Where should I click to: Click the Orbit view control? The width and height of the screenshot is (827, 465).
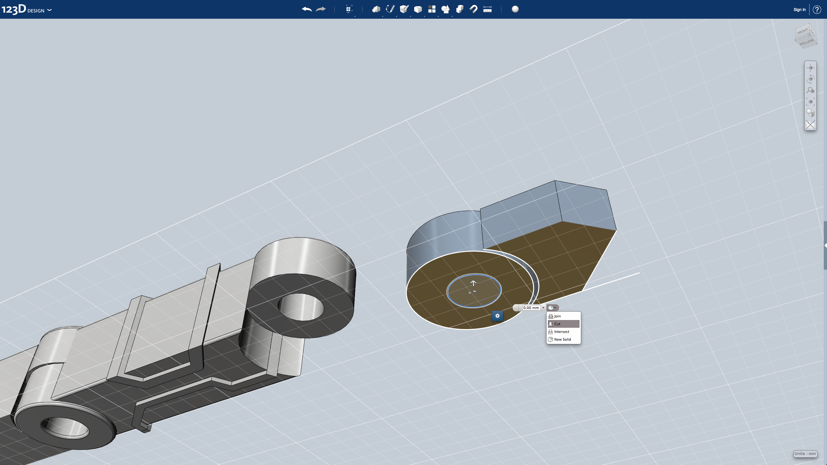(810, 79)
